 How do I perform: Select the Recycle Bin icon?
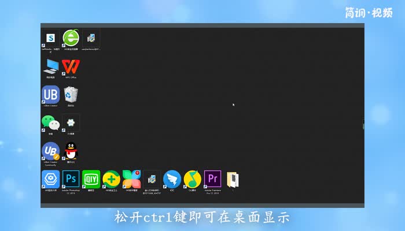pyautogui.click(x=71, y=94)
